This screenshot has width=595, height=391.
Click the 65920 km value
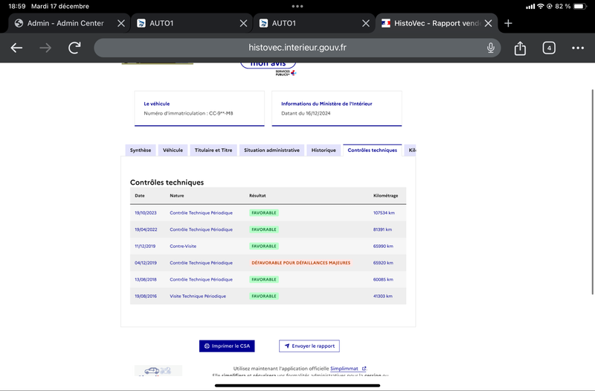tap(383, 263)
